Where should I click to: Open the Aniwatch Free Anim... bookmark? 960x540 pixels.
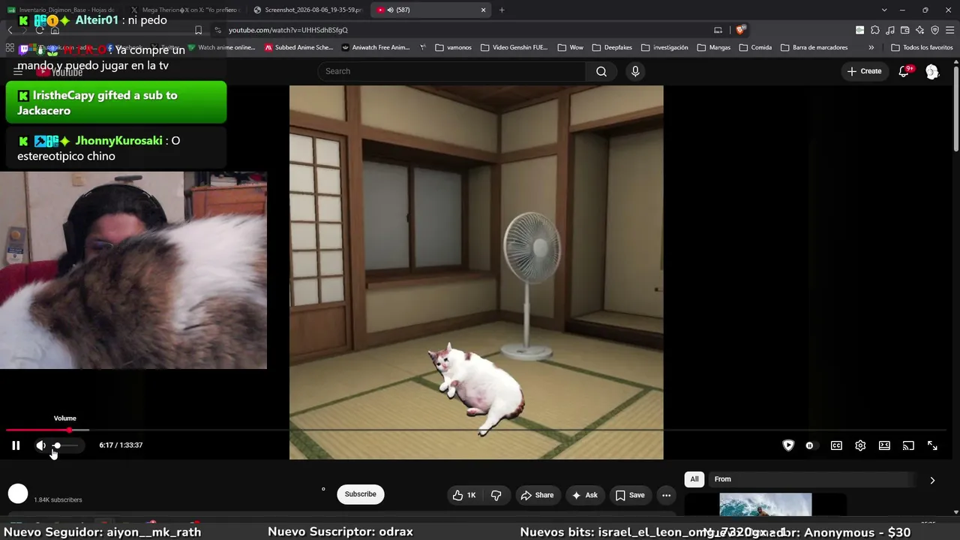tap(376, 47)
